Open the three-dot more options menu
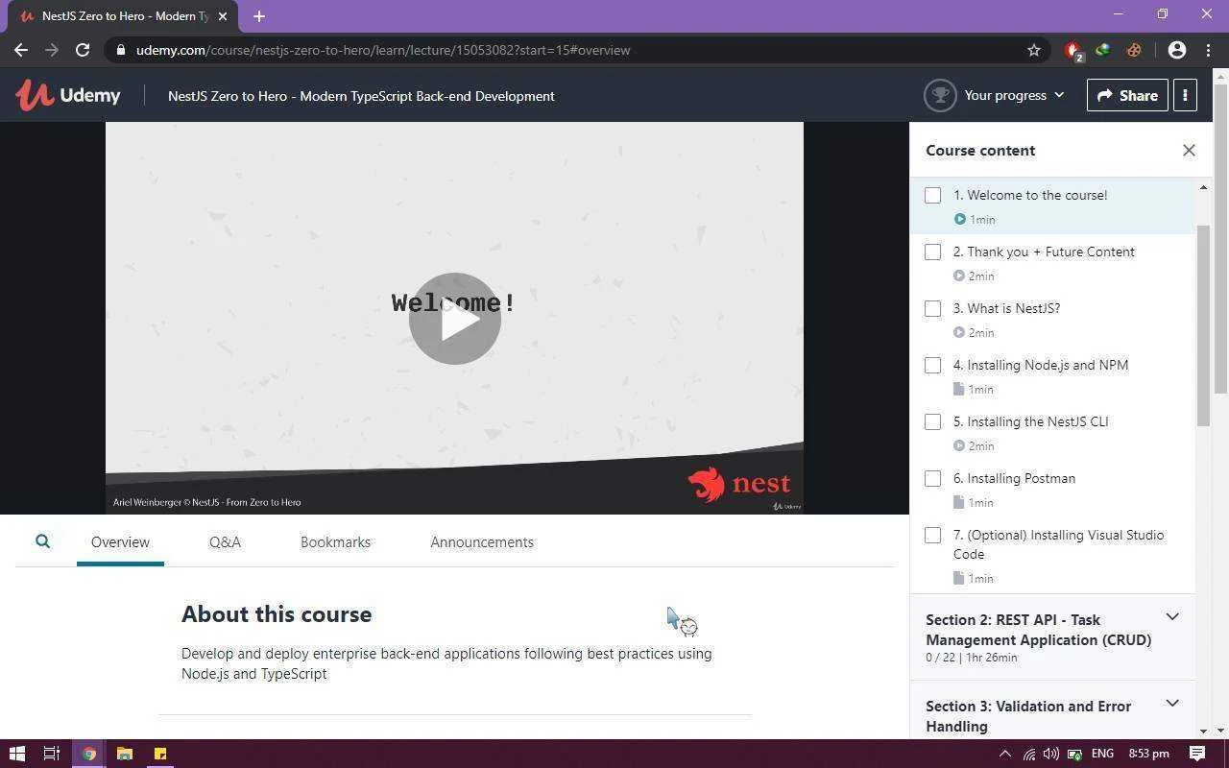This screenshot has width=1229, height=768. pyautogui.click(x=1185, y=95)
